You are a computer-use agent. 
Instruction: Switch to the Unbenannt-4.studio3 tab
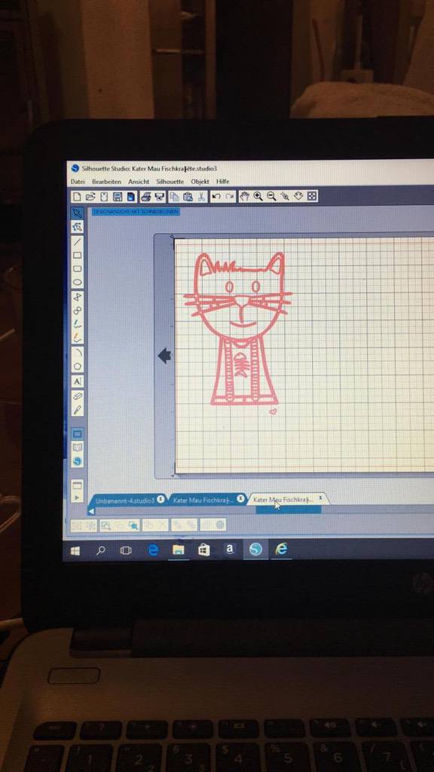125,501
